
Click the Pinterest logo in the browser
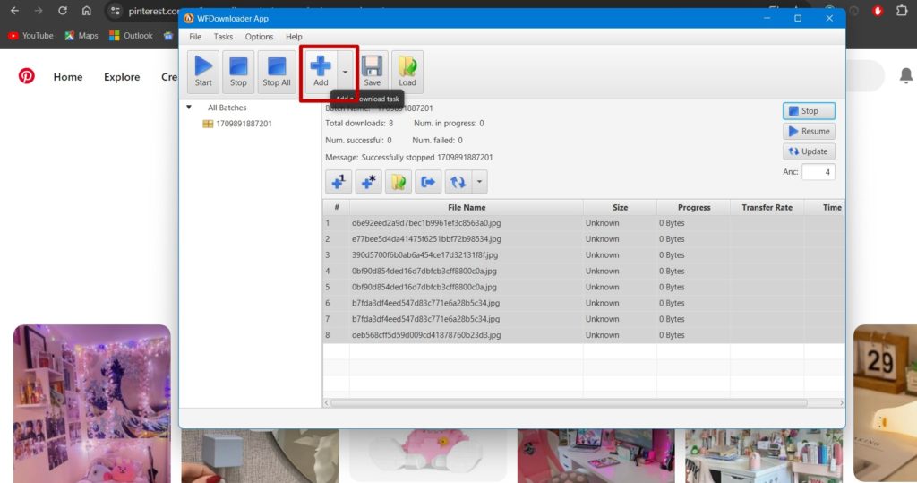pos(26,76)
